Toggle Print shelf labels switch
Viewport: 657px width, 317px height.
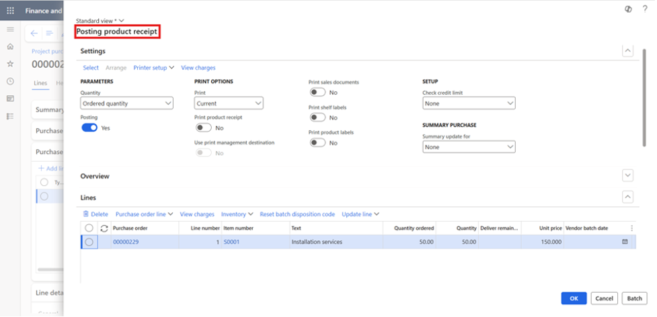[x=317, y=118]
